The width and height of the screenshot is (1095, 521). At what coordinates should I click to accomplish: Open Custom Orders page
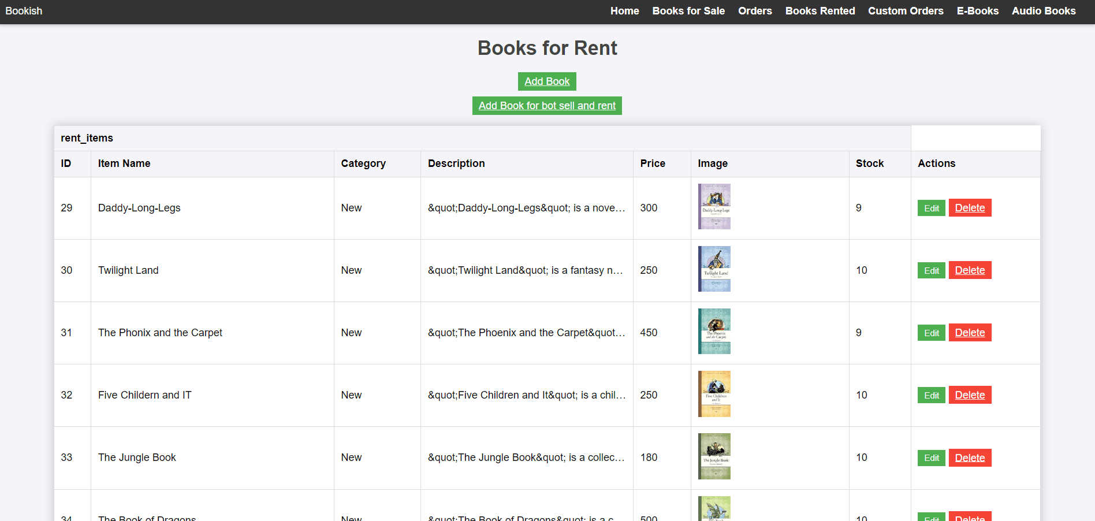[906, 11]
